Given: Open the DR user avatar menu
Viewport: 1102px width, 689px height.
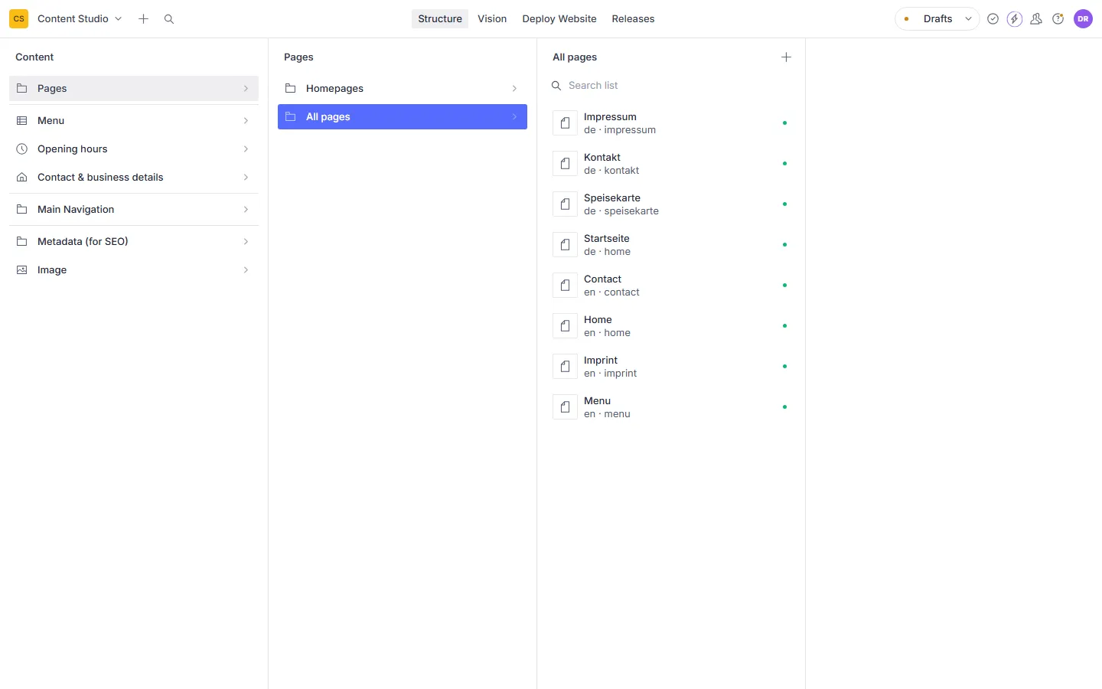Looking at the screenshot, I should click(x=1083, y=18).
